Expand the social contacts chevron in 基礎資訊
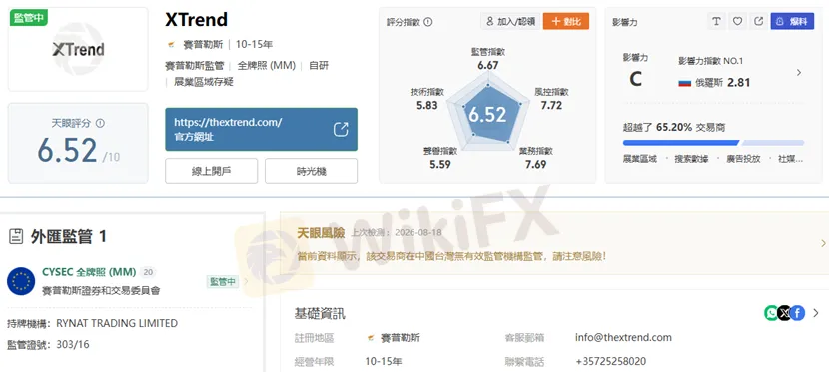This screenshot has height=372, width=829. click(x=816, y=313)
